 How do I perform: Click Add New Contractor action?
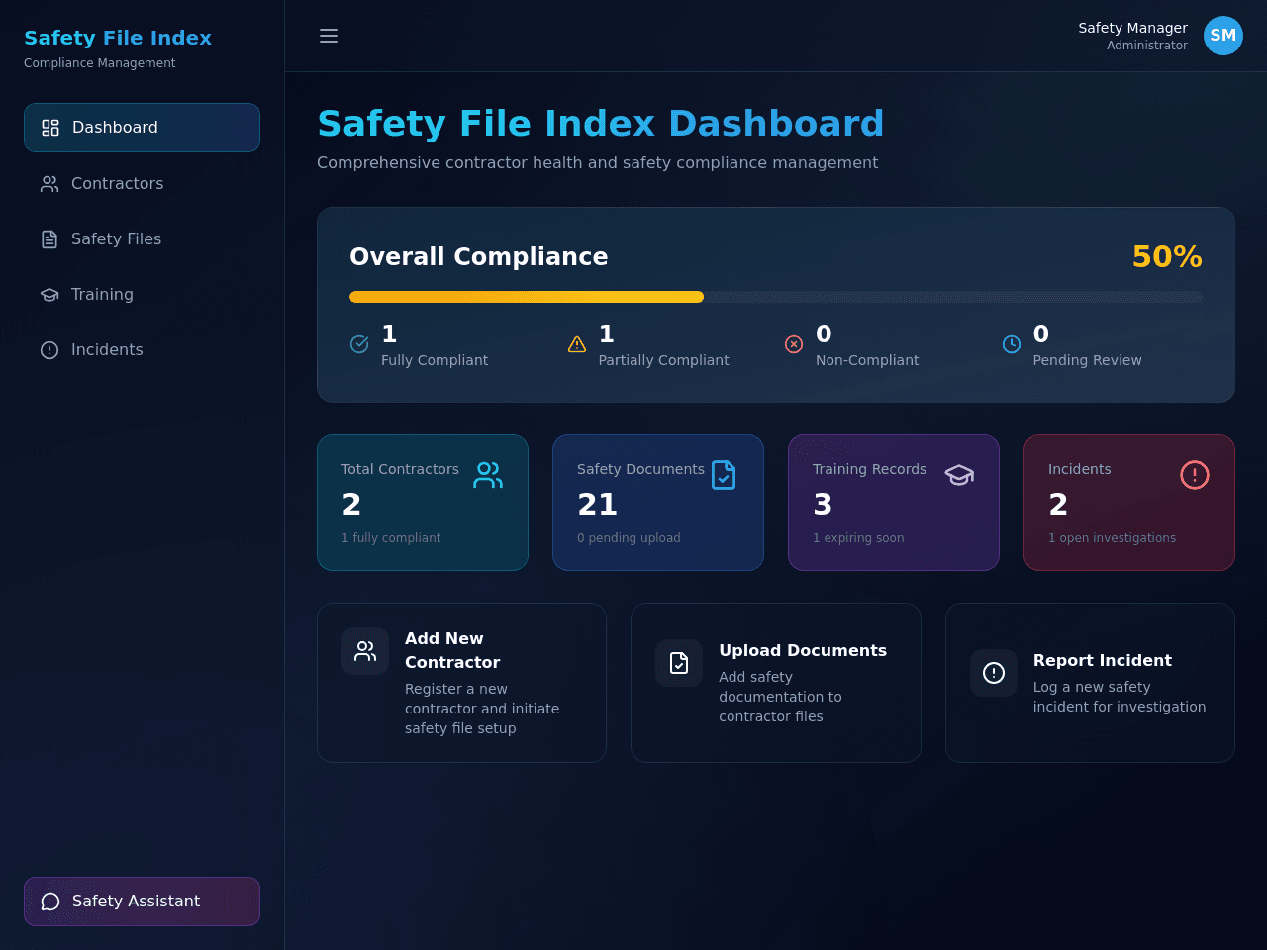click(461, 683)
